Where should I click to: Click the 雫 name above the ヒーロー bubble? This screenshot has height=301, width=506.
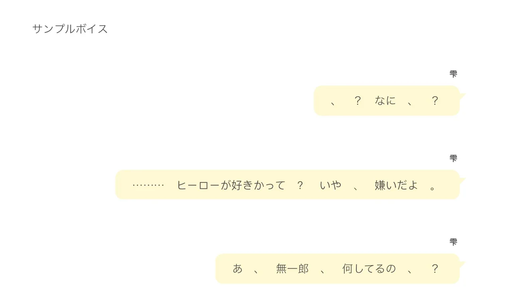(x=453, y=158)
